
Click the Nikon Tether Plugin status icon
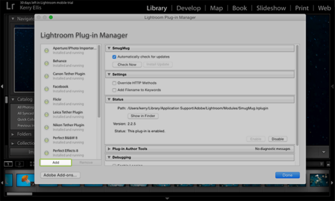pos(46,127)
